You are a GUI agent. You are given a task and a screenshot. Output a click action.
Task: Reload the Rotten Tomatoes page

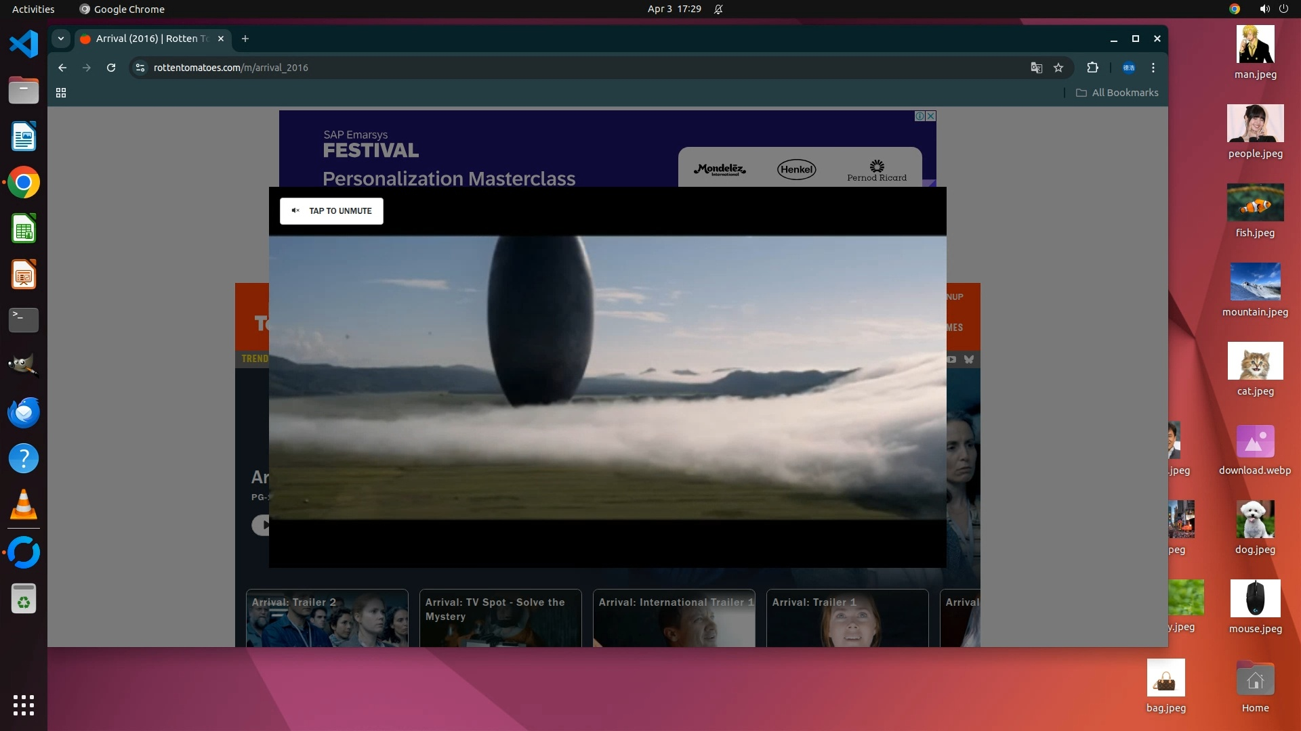click(111, 68)
